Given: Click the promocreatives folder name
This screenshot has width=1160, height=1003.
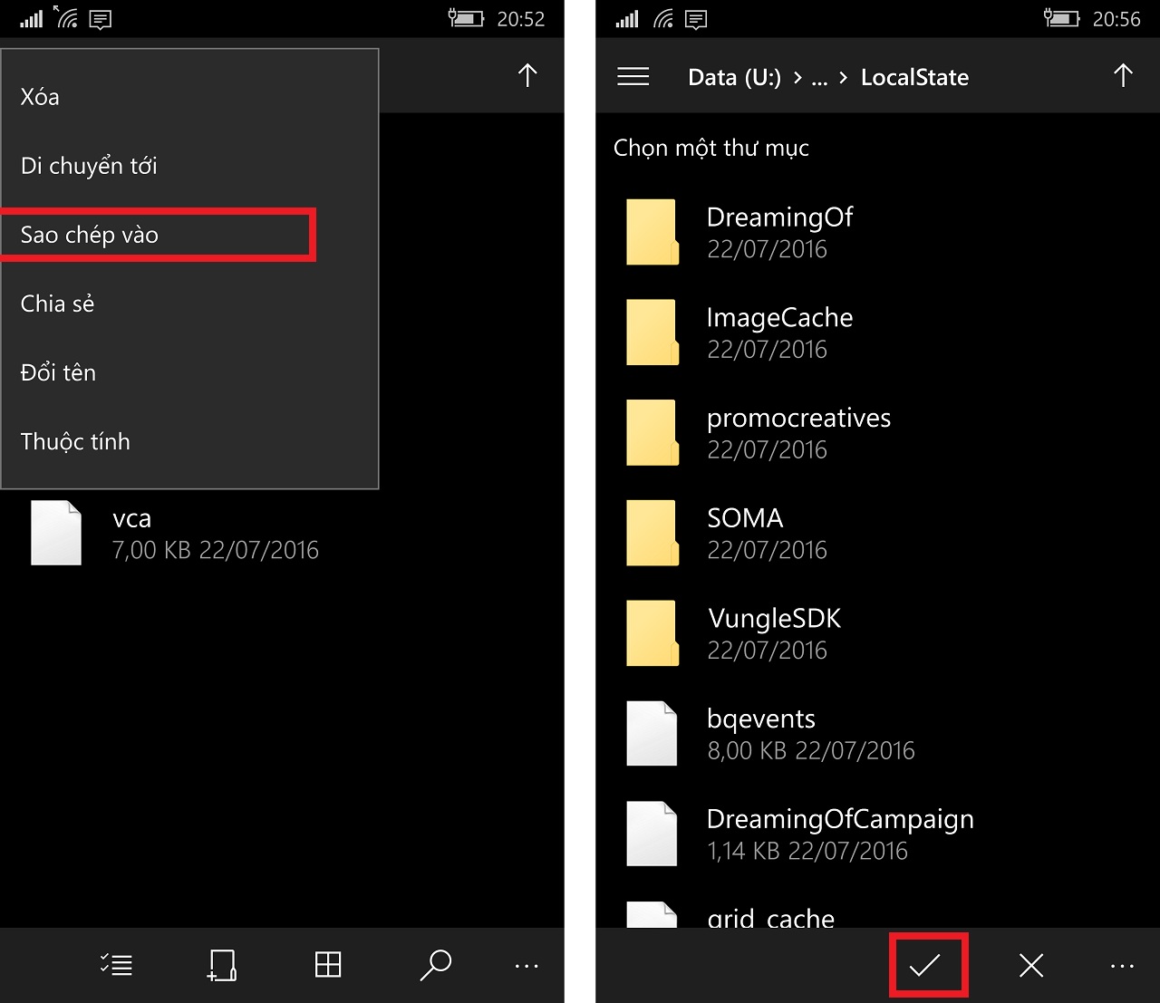Looking at the screenshot, I should 798,419.
